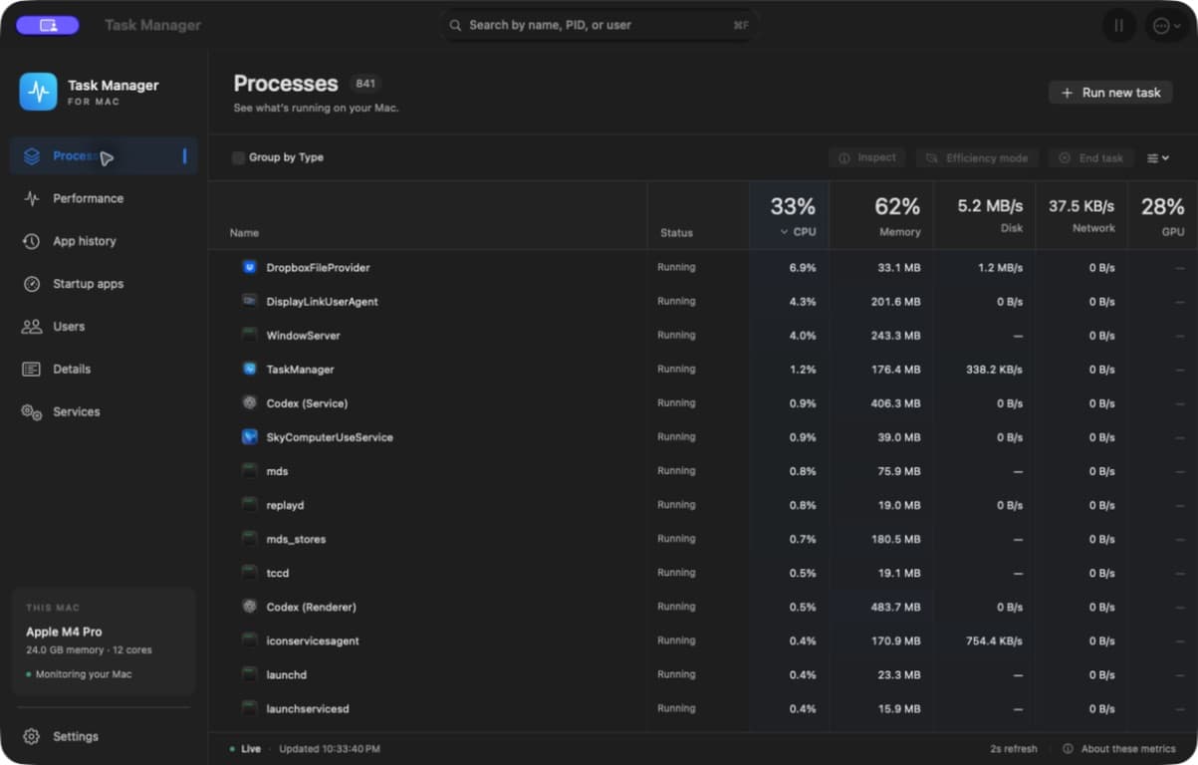1198x765 pixels.
Task: Click the Performance pulse icon
Action: (x=32, y=198)
